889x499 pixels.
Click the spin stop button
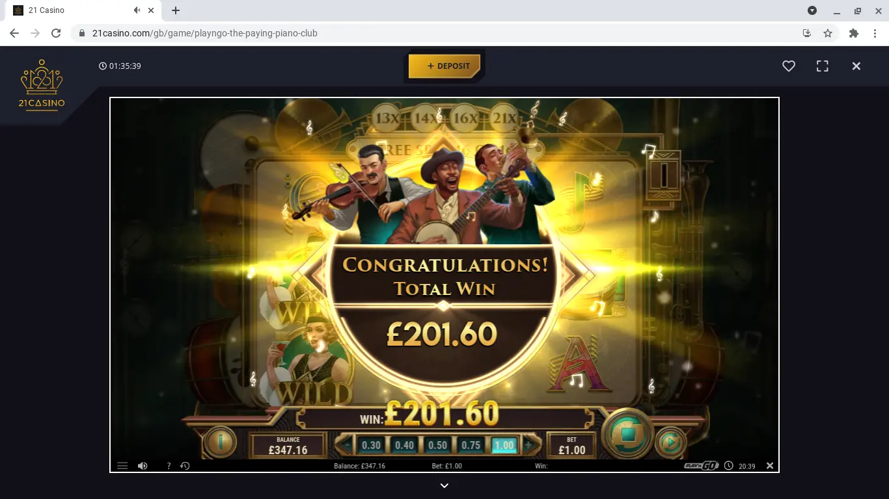(x=627, y=435)
